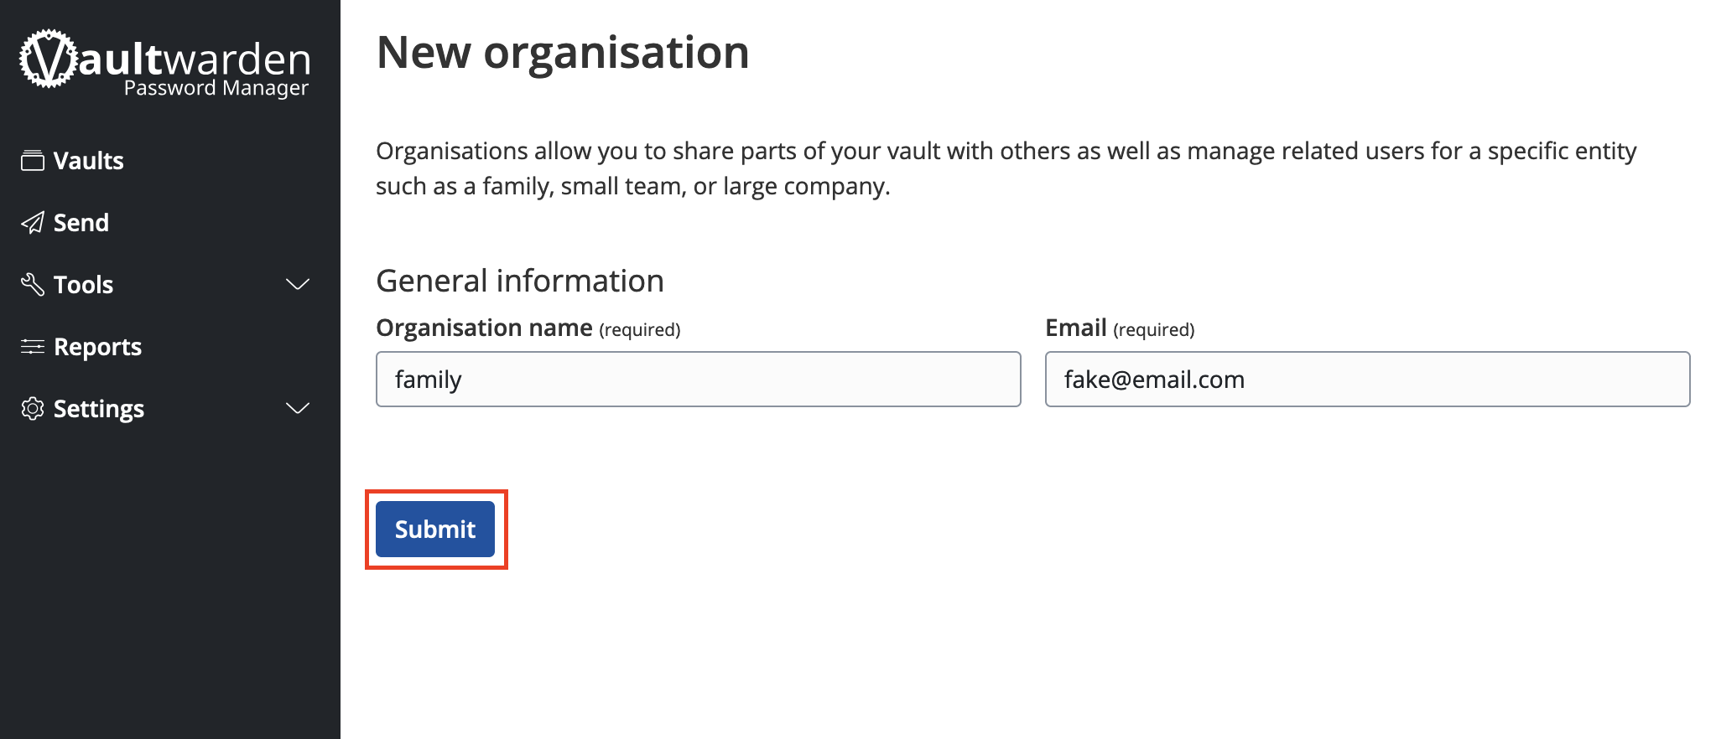Click the 'Password Manager' logo text
Image resolution: width=1716 pixels, height=739 pixels.
(x=216, y=88)
